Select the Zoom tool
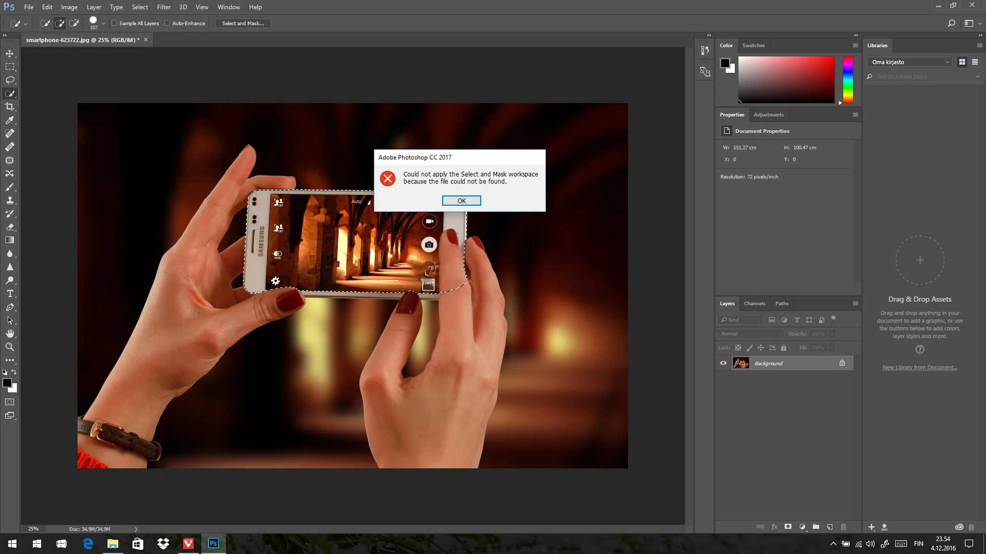986x554 pixels. tap(10, 347)
